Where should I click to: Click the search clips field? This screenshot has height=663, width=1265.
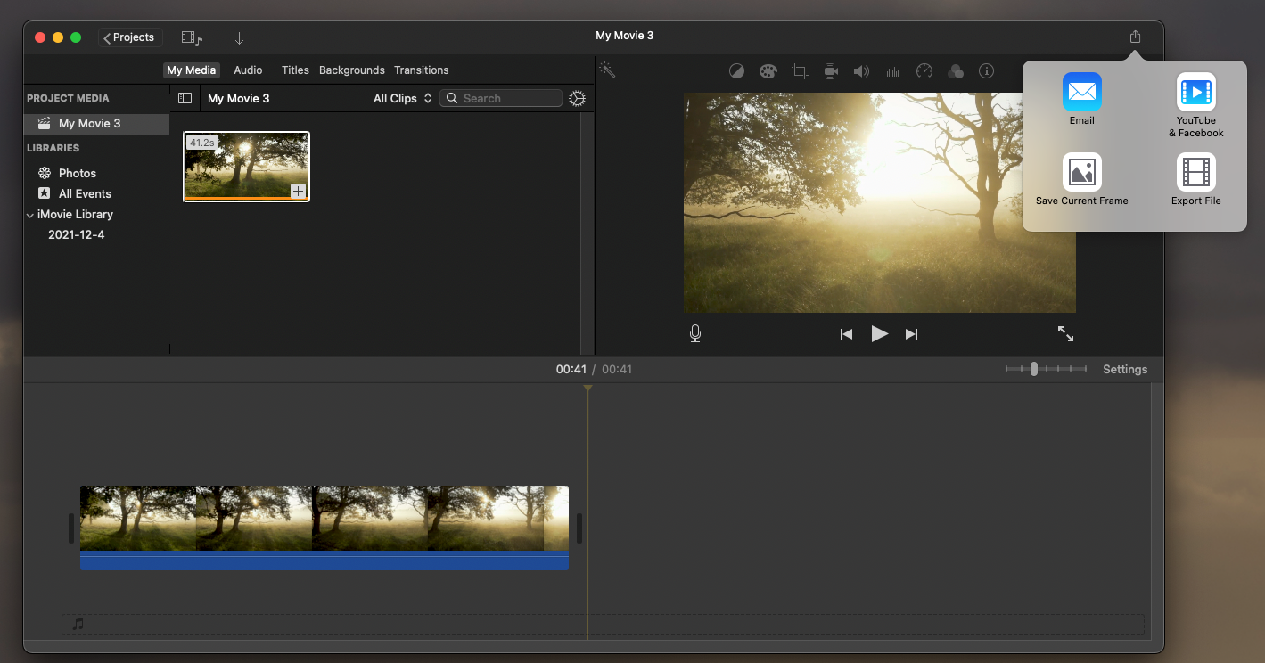pos(501,98)
